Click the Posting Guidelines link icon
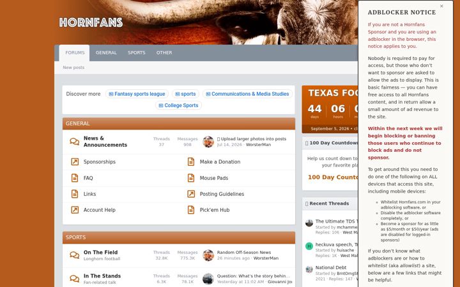 pos(191,194)
